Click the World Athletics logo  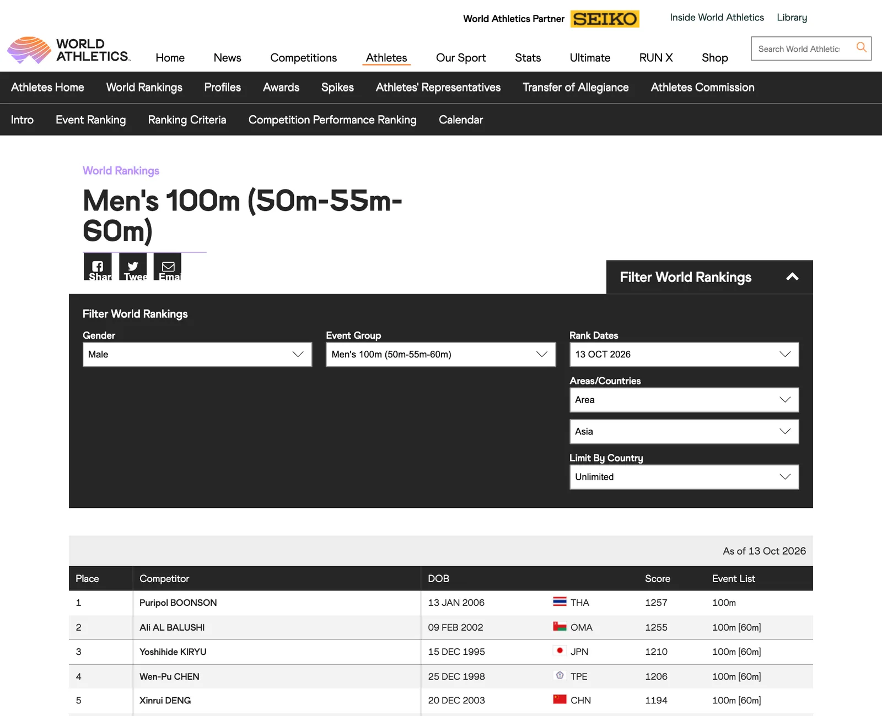(69, 50)
